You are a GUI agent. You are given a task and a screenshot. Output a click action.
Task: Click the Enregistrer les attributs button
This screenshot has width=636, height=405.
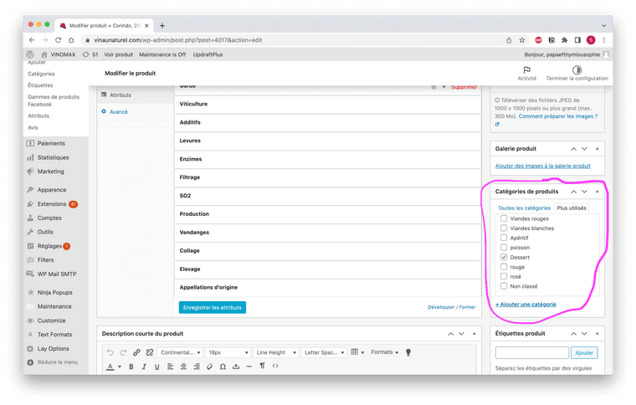(213, 307)
